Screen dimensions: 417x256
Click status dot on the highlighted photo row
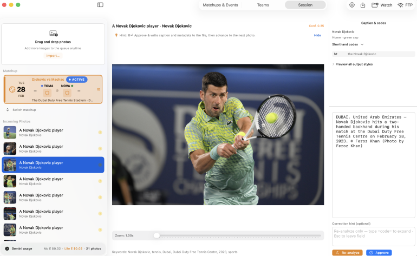point(100,165)
